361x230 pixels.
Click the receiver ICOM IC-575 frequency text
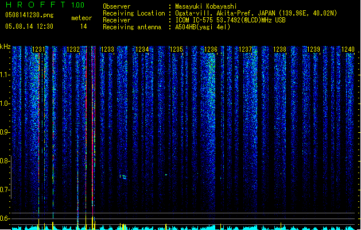(x=230, y=20)
